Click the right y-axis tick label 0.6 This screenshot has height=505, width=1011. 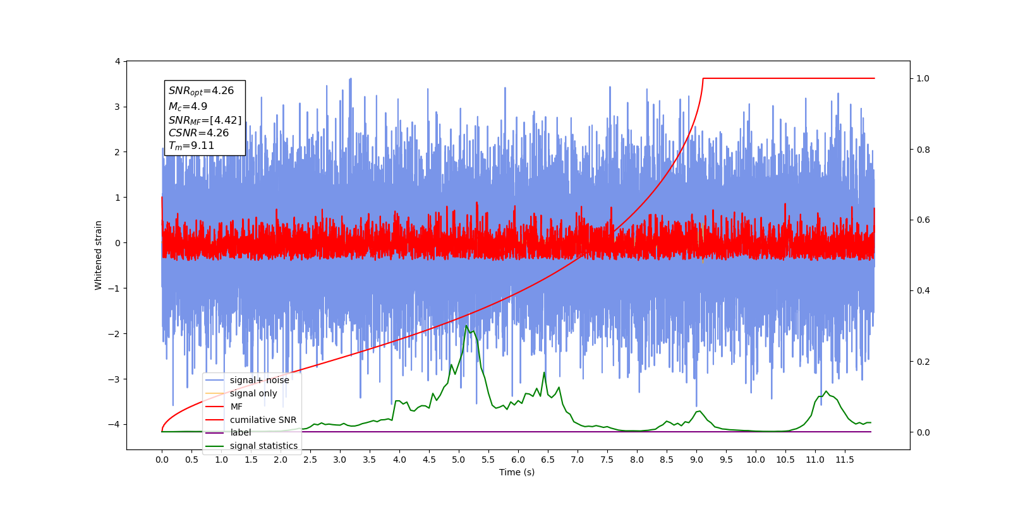click(923, 220)
